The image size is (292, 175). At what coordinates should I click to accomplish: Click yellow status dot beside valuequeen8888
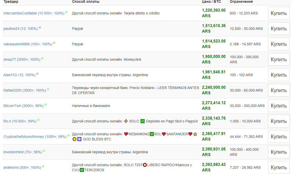click(54, 43)
